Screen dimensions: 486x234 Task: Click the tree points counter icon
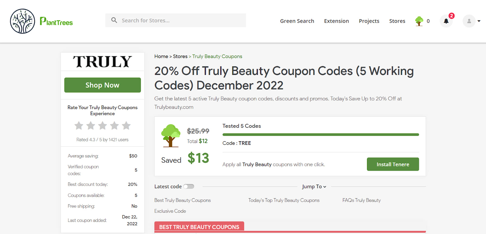click(x=419, y=21)
